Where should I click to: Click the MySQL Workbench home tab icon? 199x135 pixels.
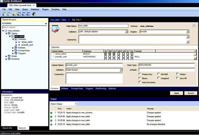(3, 5)
